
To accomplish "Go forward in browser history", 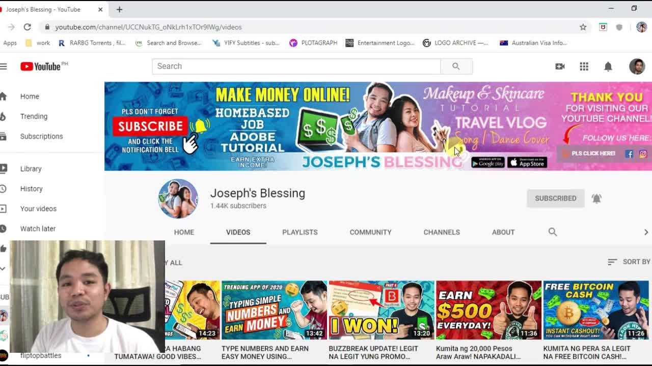I will pos(11,27).
